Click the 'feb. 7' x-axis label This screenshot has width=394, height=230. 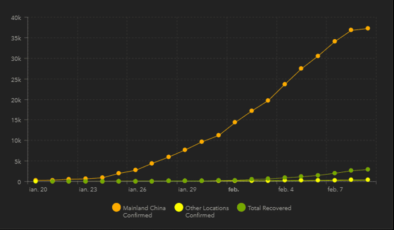point(335,189)
